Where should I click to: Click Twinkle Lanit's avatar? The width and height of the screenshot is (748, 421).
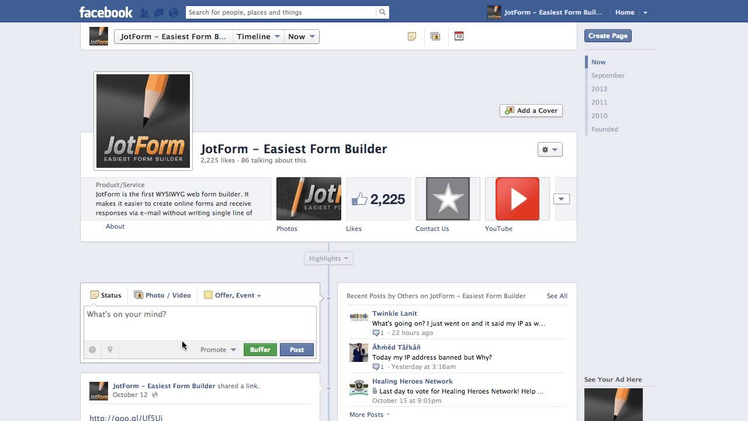pyautogui.click(x=359, y=319)
